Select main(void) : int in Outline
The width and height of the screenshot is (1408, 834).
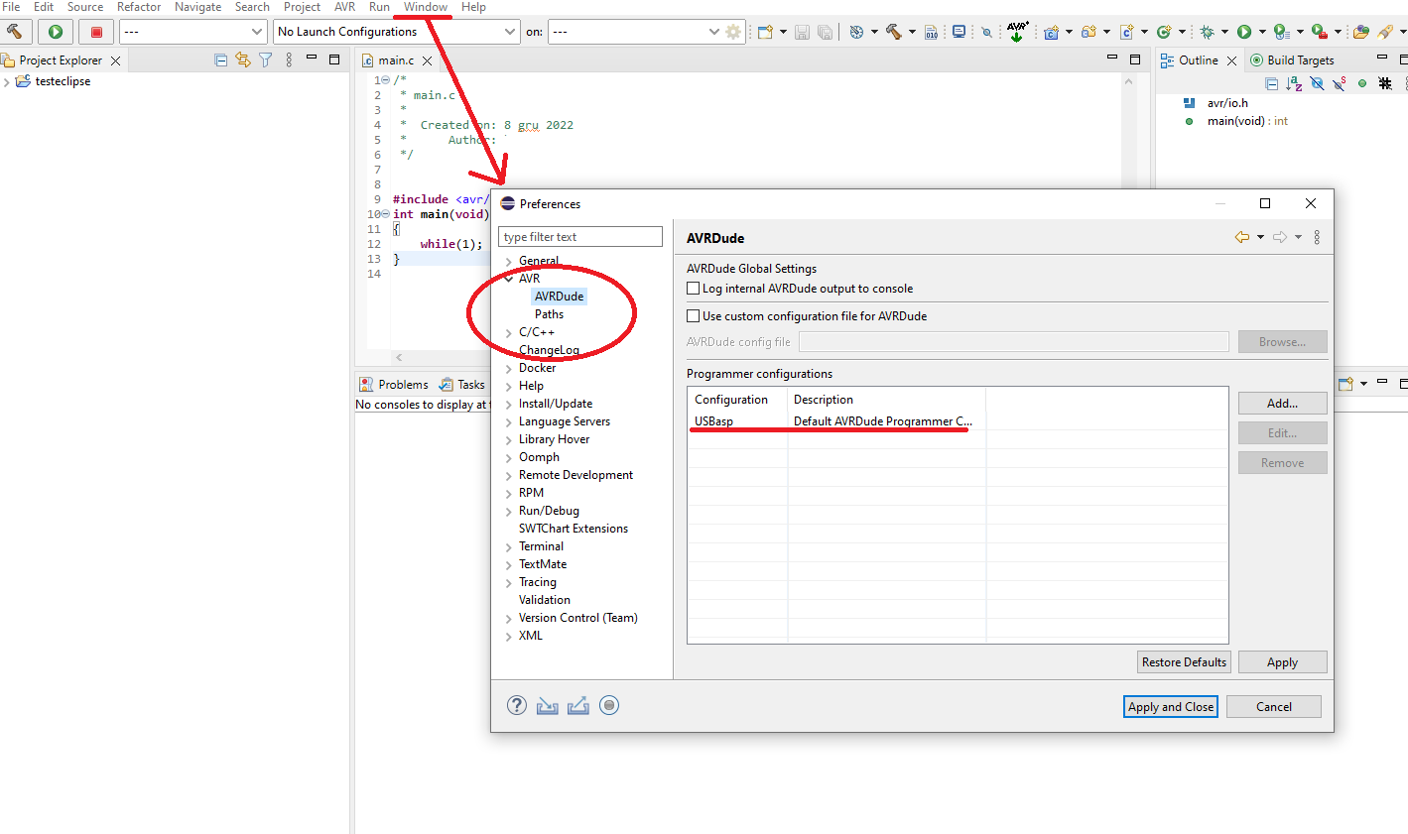(x=1247, y=121)
